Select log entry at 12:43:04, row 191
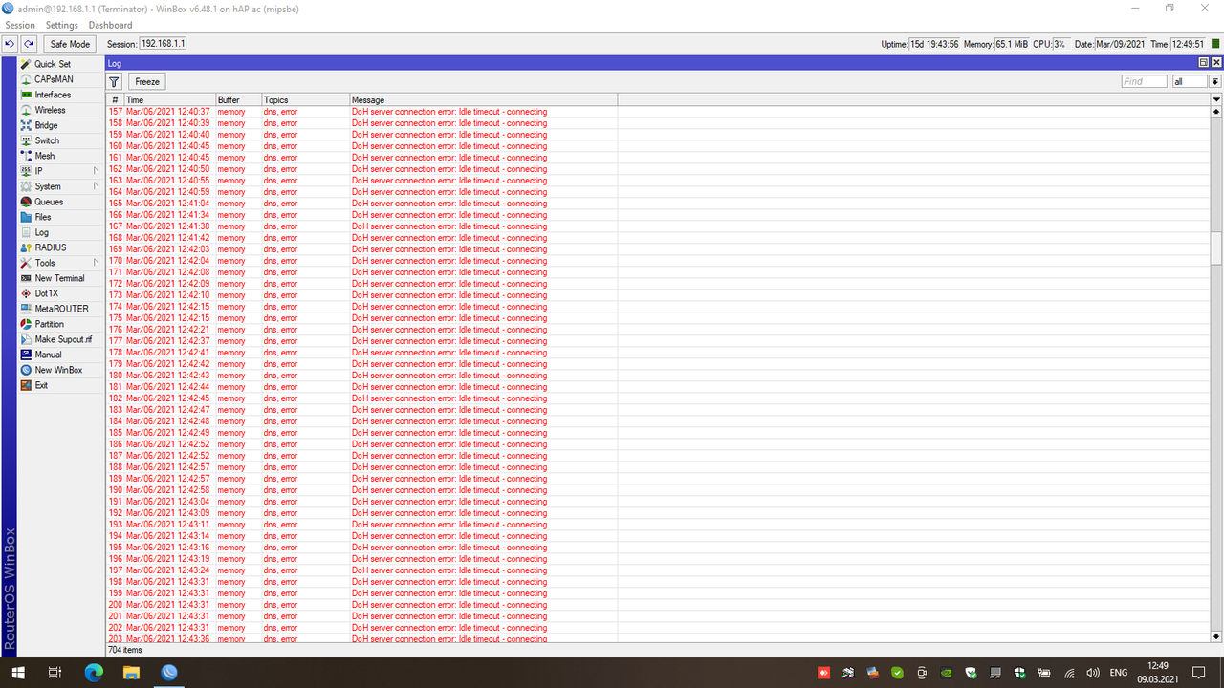This screenshot has height=688, width=1224. (x=658, y=502)
